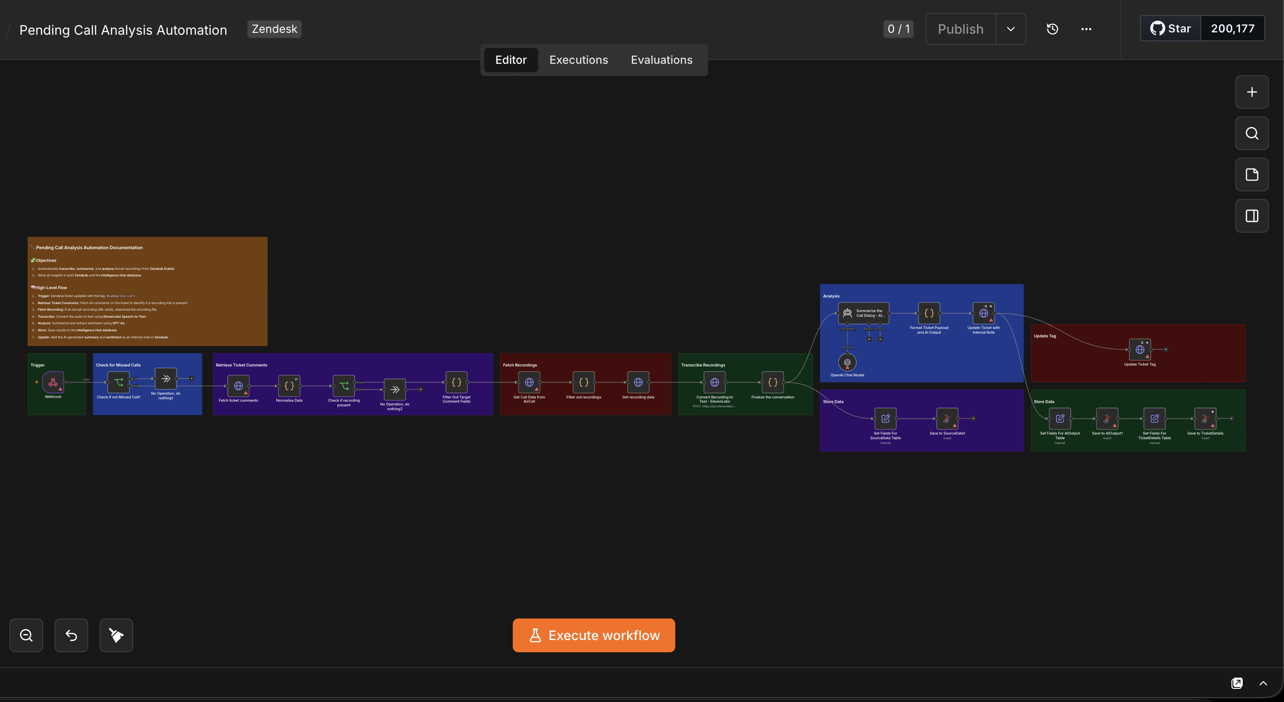
Task: Select the documentation sticky note
Action: click(x=147, y=291)
